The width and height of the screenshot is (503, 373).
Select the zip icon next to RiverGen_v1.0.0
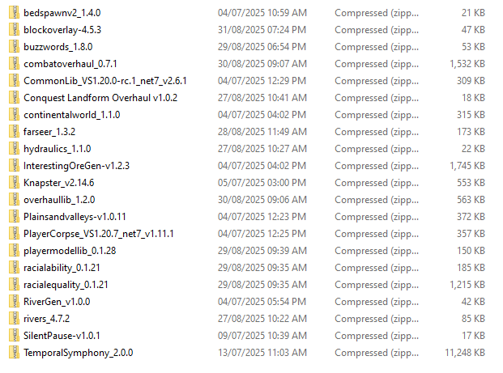pos(14,301)
